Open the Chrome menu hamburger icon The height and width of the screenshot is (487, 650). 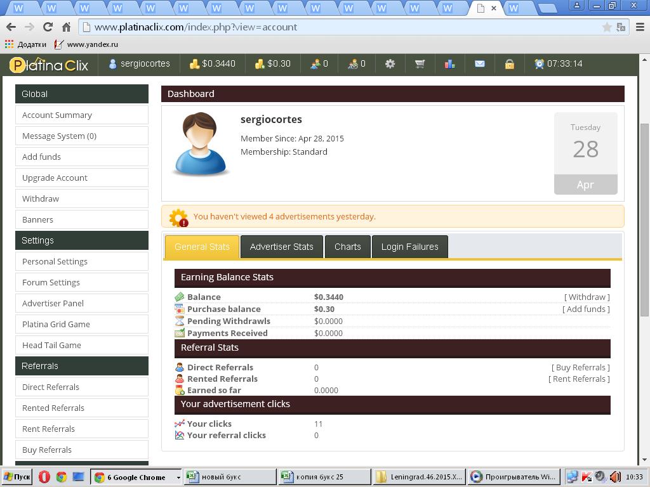click(640, 27)
